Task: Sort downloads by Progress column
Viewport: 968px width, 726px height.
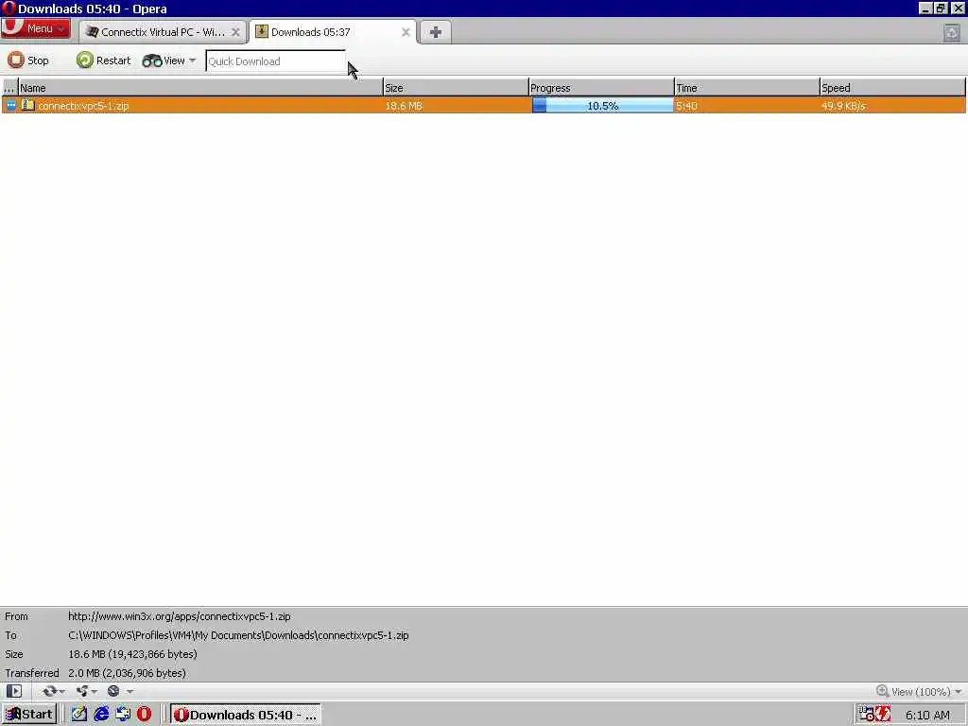Action: tap(601, 88)
